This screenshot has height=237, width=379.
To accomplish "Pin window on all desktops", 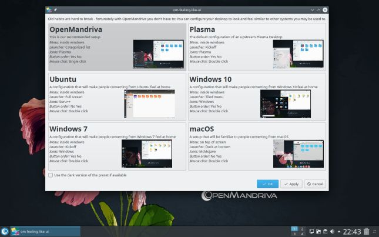I will 55,10.
